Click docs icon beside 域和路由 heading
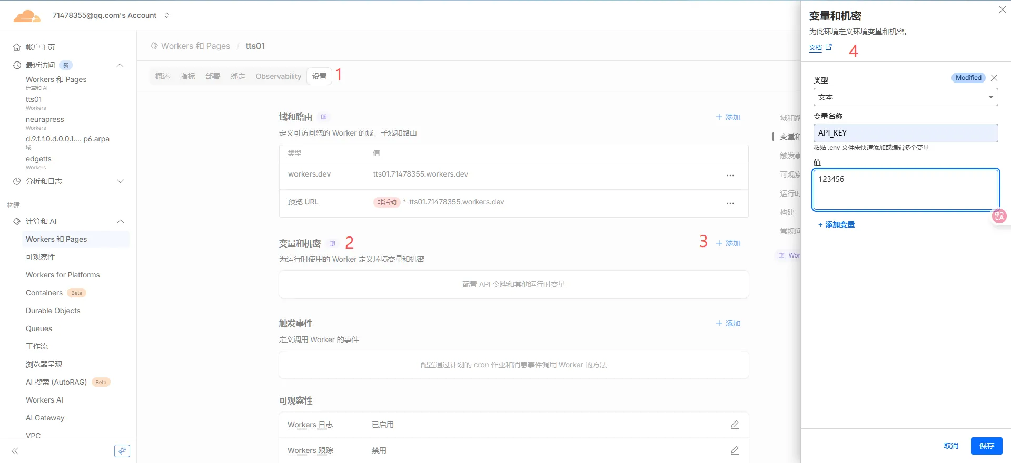 (324, 117)
